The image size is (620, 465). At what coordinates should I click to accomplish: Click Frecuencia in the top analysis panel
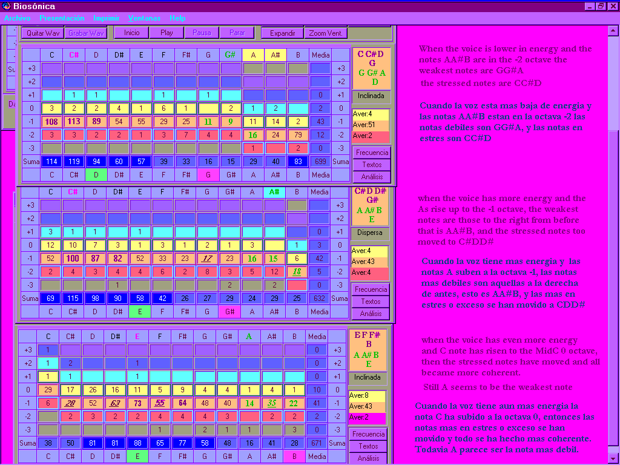(x=372, y=153)
